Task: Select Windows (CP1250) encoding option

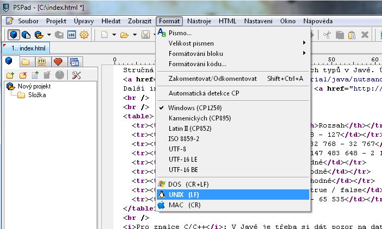Action: point(189,107)
